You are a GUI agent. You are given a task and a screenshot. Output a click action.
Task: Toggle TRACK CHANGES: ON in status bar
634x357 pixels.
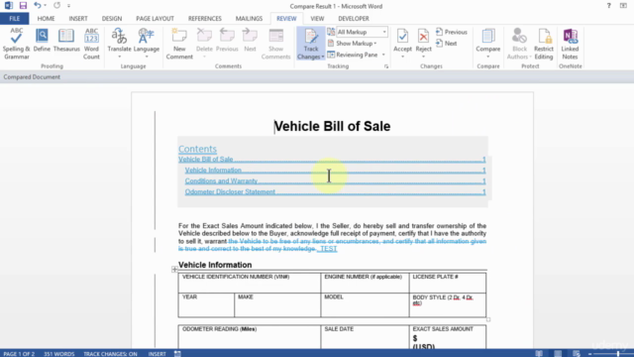[110, 354]
